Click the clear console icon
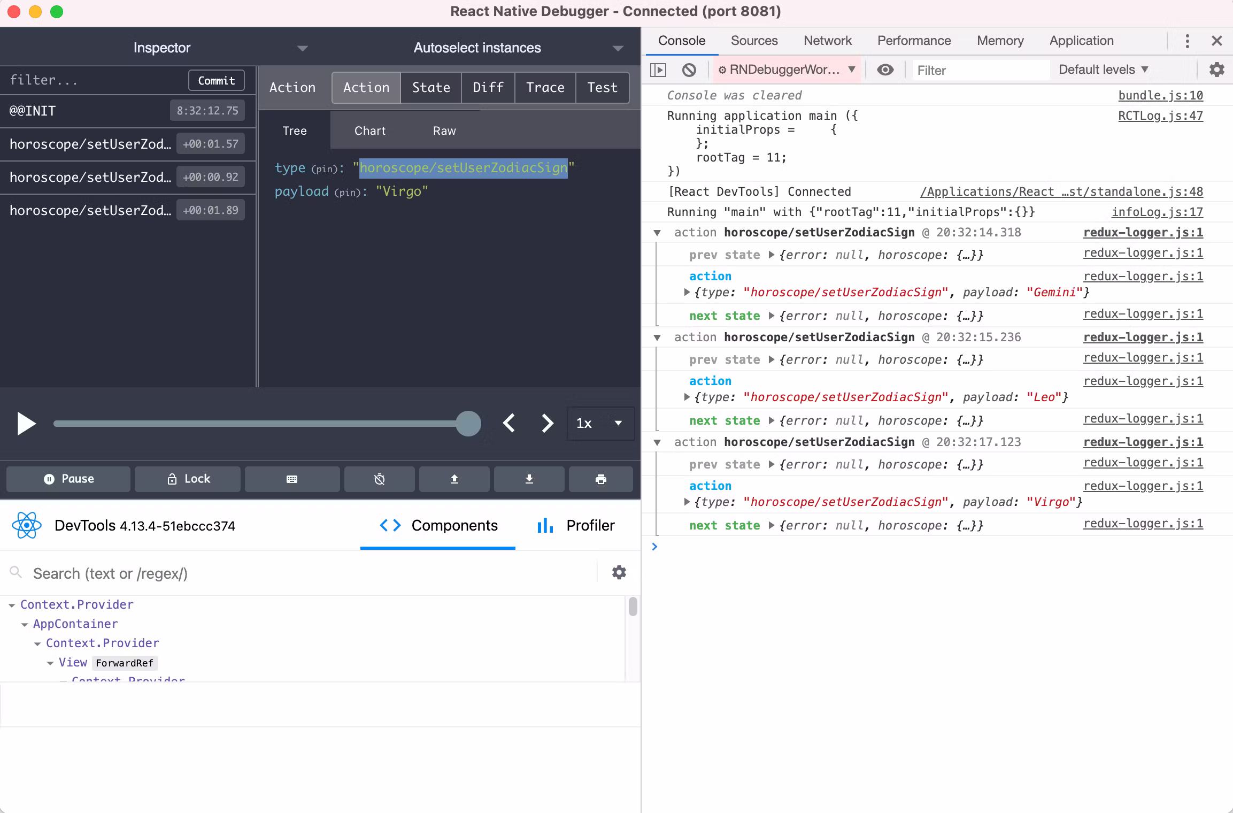The image size is (1233, 813). [x=689, y=70]
